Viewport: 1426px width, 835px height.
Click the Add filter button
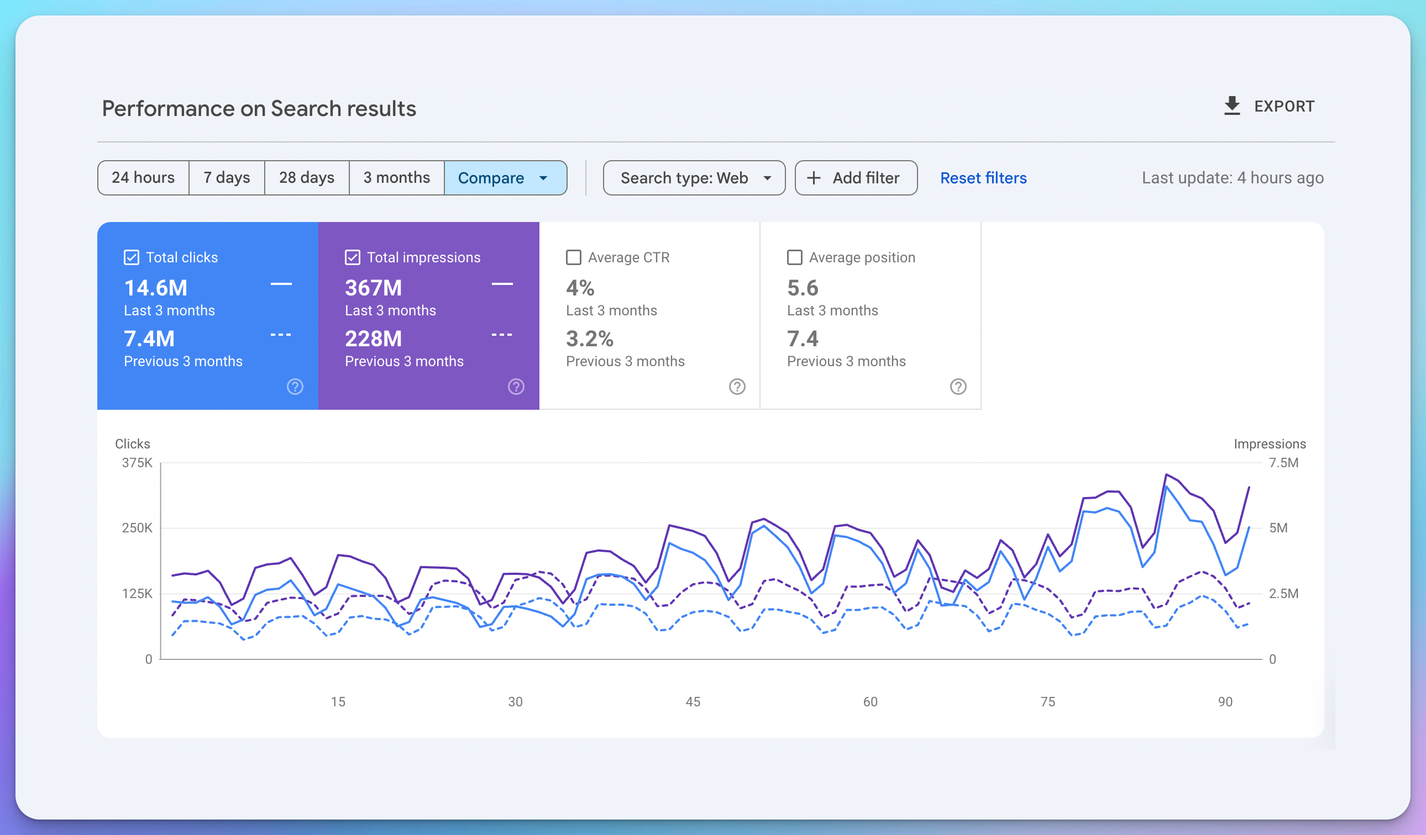856,178
